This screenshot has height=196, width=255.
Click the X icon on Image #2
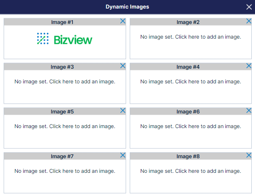coord(249,21)
